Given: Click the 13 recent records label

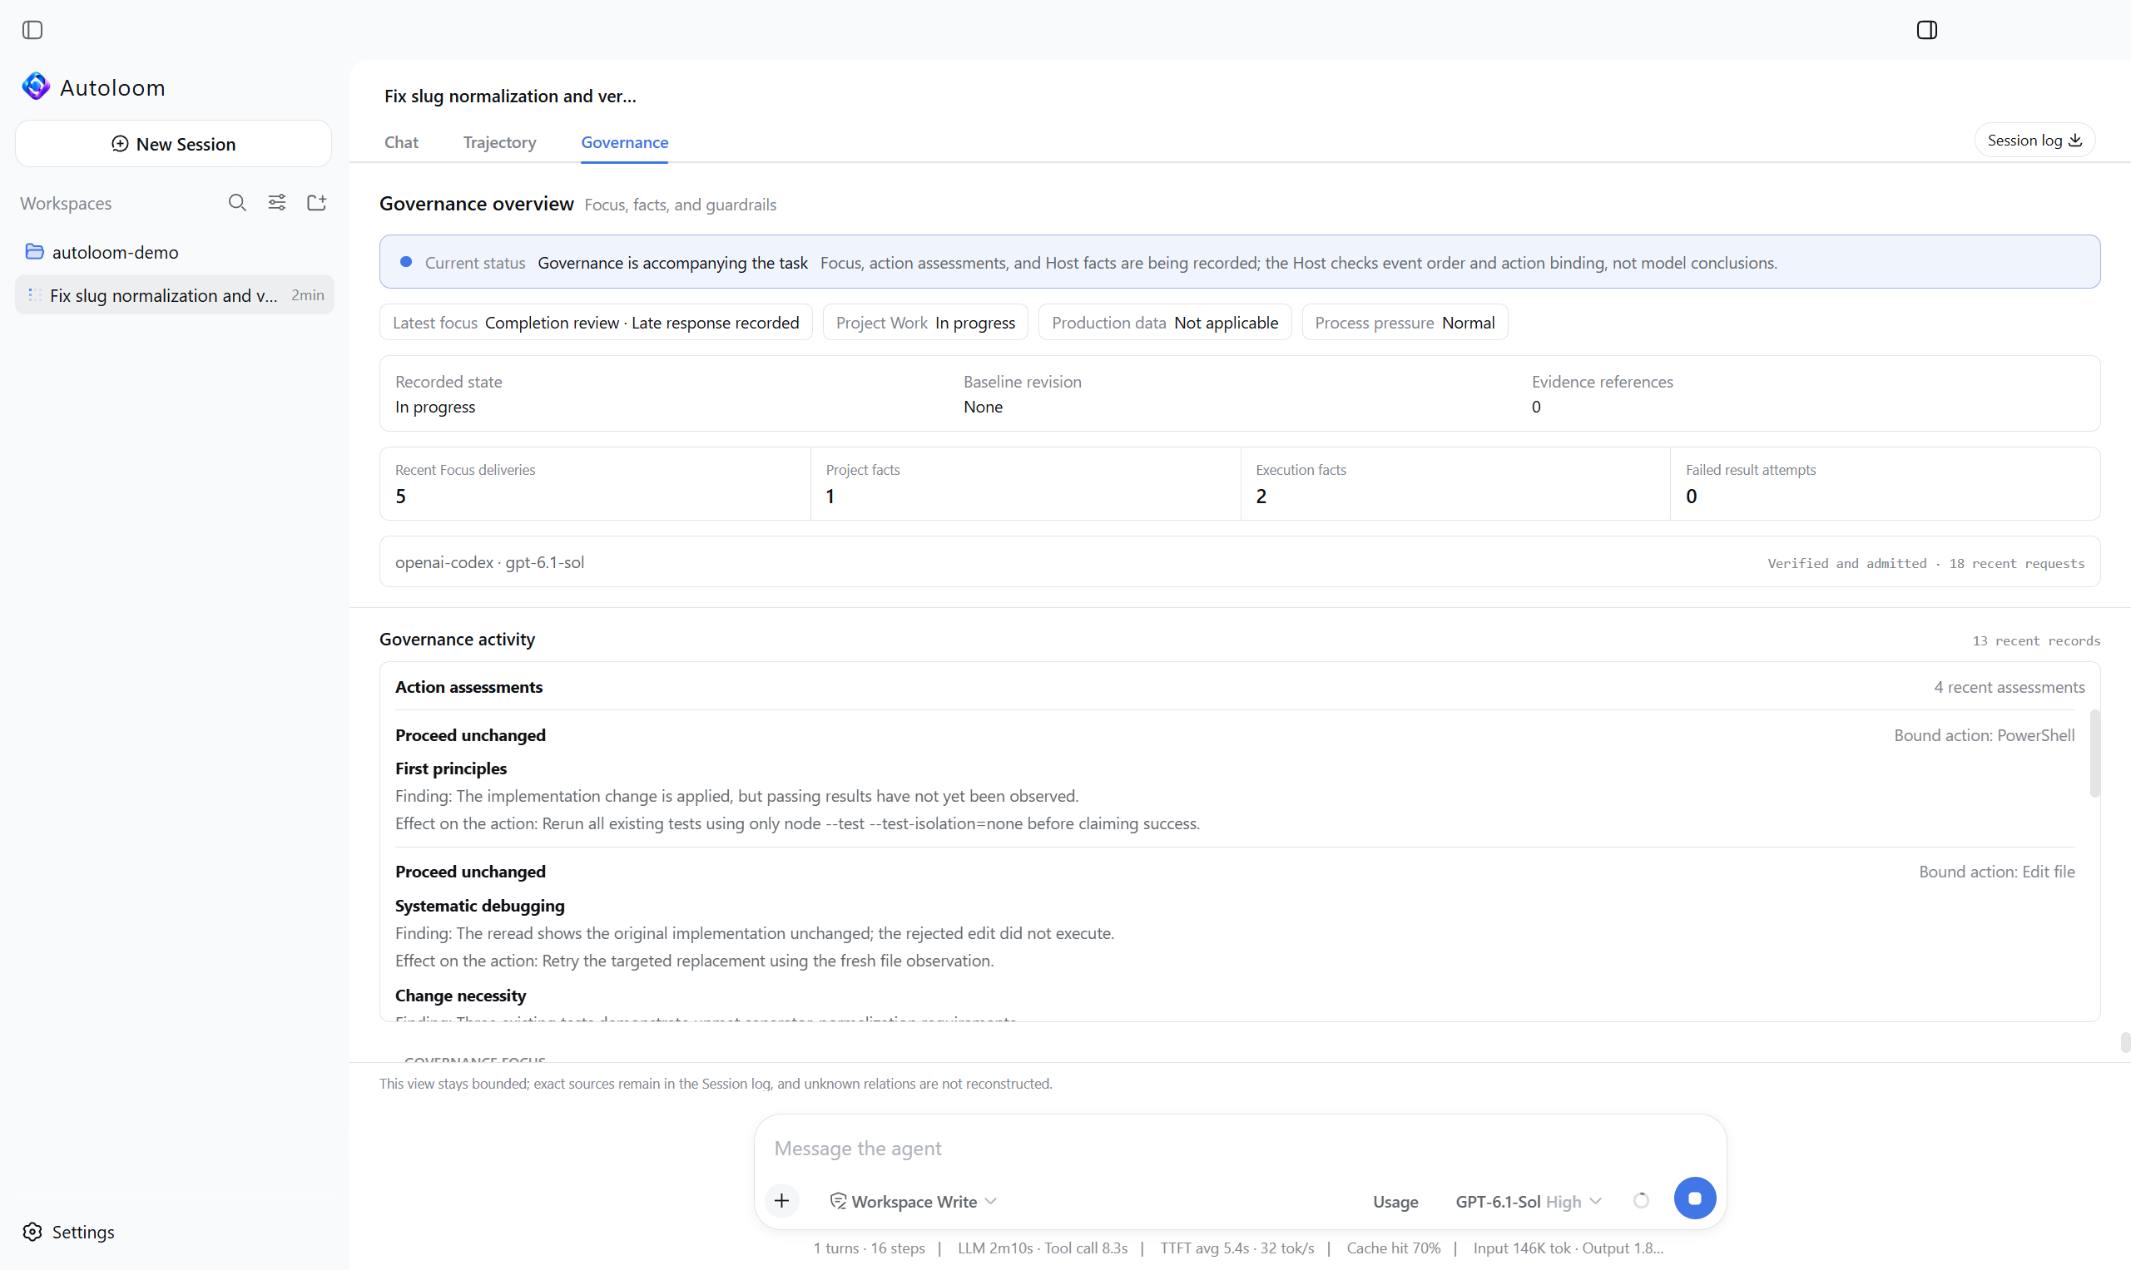Looking at the screenshot, I should tap(2036, 641).
